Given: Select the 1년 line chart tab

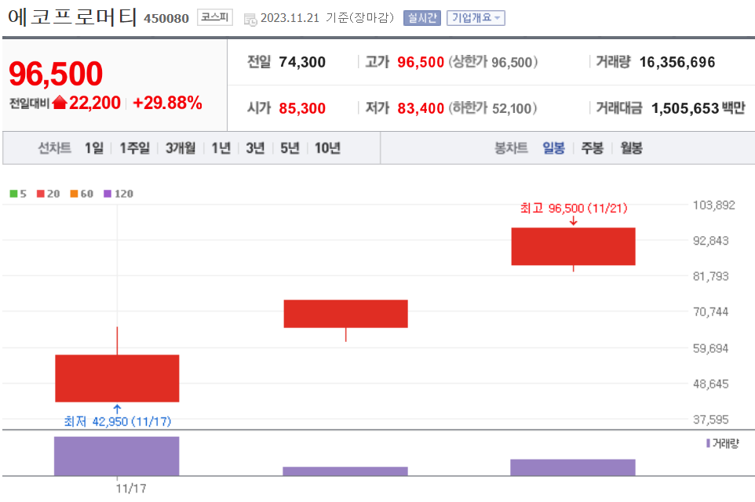Looking at the screenshot, I should coord(221,147).
